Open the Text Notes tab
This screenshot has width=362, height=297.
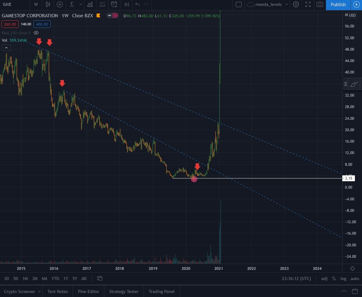58,291
